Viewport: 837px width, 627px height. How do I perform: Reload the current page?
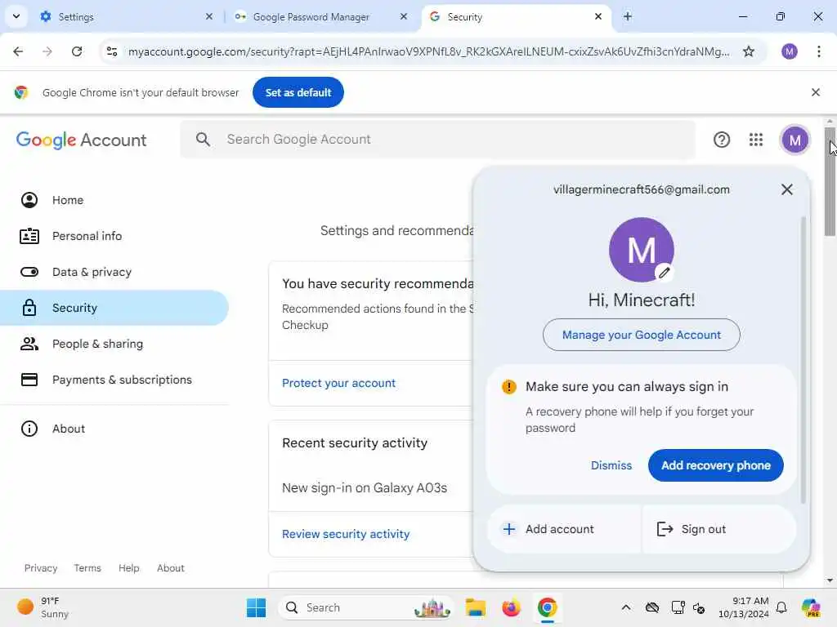77,51
